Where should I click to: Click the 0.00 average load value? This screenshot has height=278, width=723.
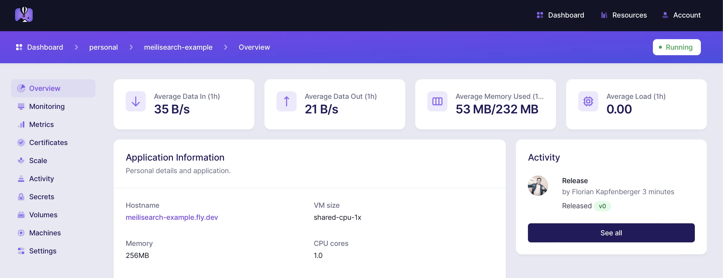[x=619, y=109]
